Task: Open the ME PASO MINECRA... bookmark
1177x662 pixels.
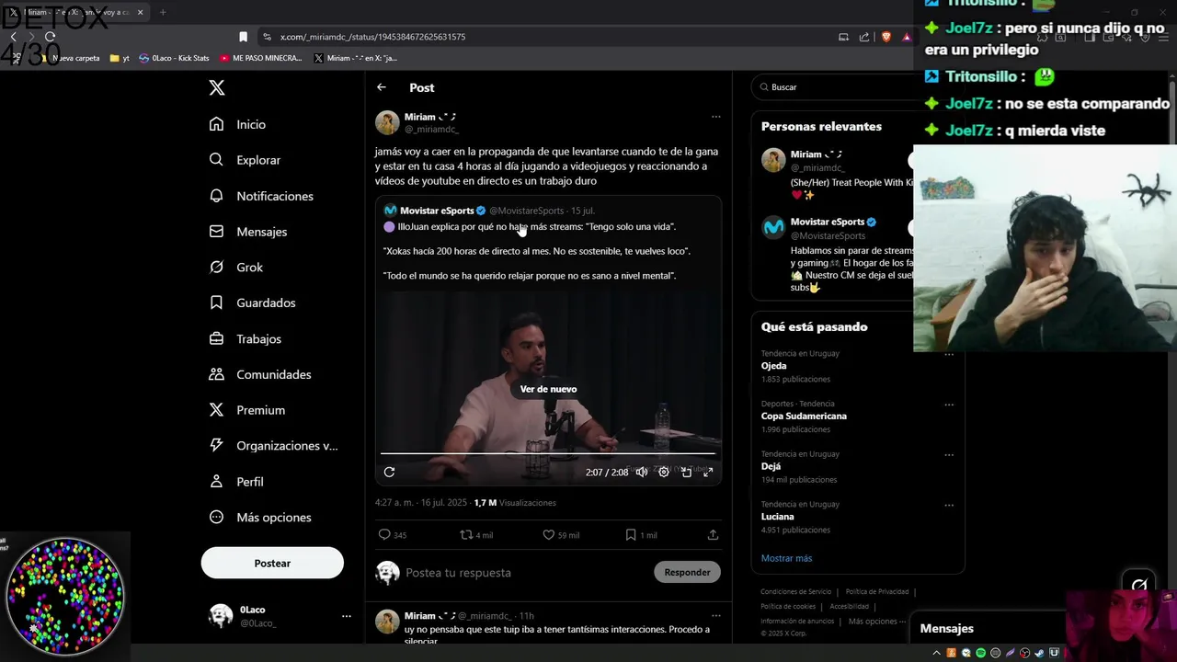Action: pos(260,58)
